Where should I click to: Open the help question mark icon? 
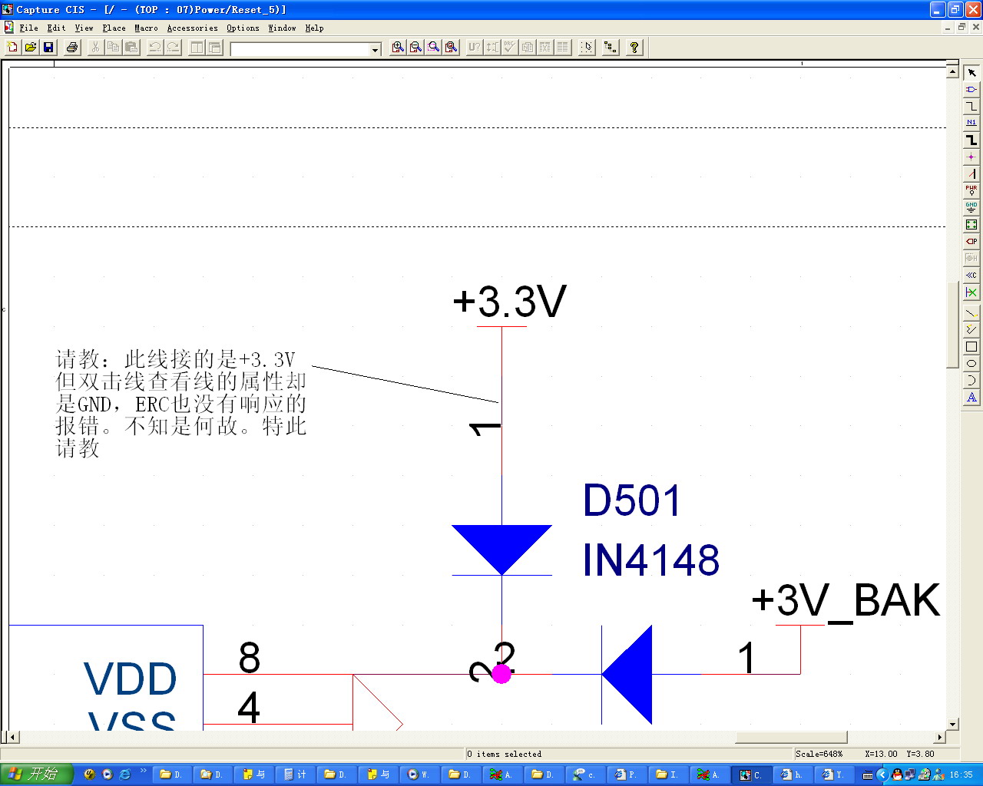click(634, 48)
